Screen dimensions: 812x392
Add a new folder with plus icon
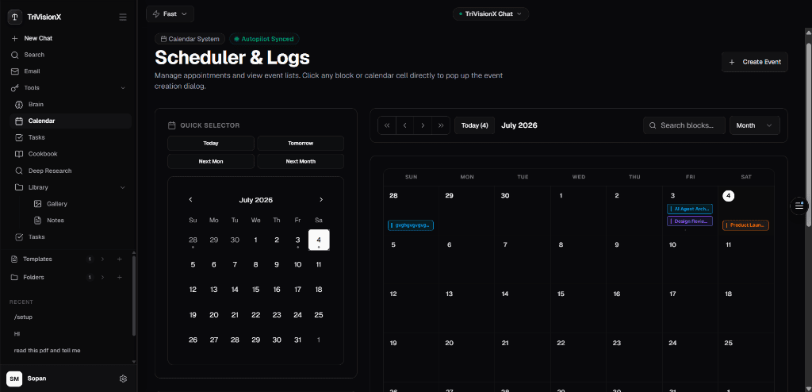120,278
